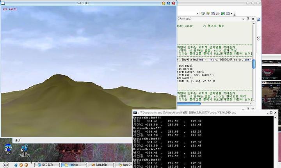
Task: Click the console window scroll up arrow
Action: coord(275,118)
